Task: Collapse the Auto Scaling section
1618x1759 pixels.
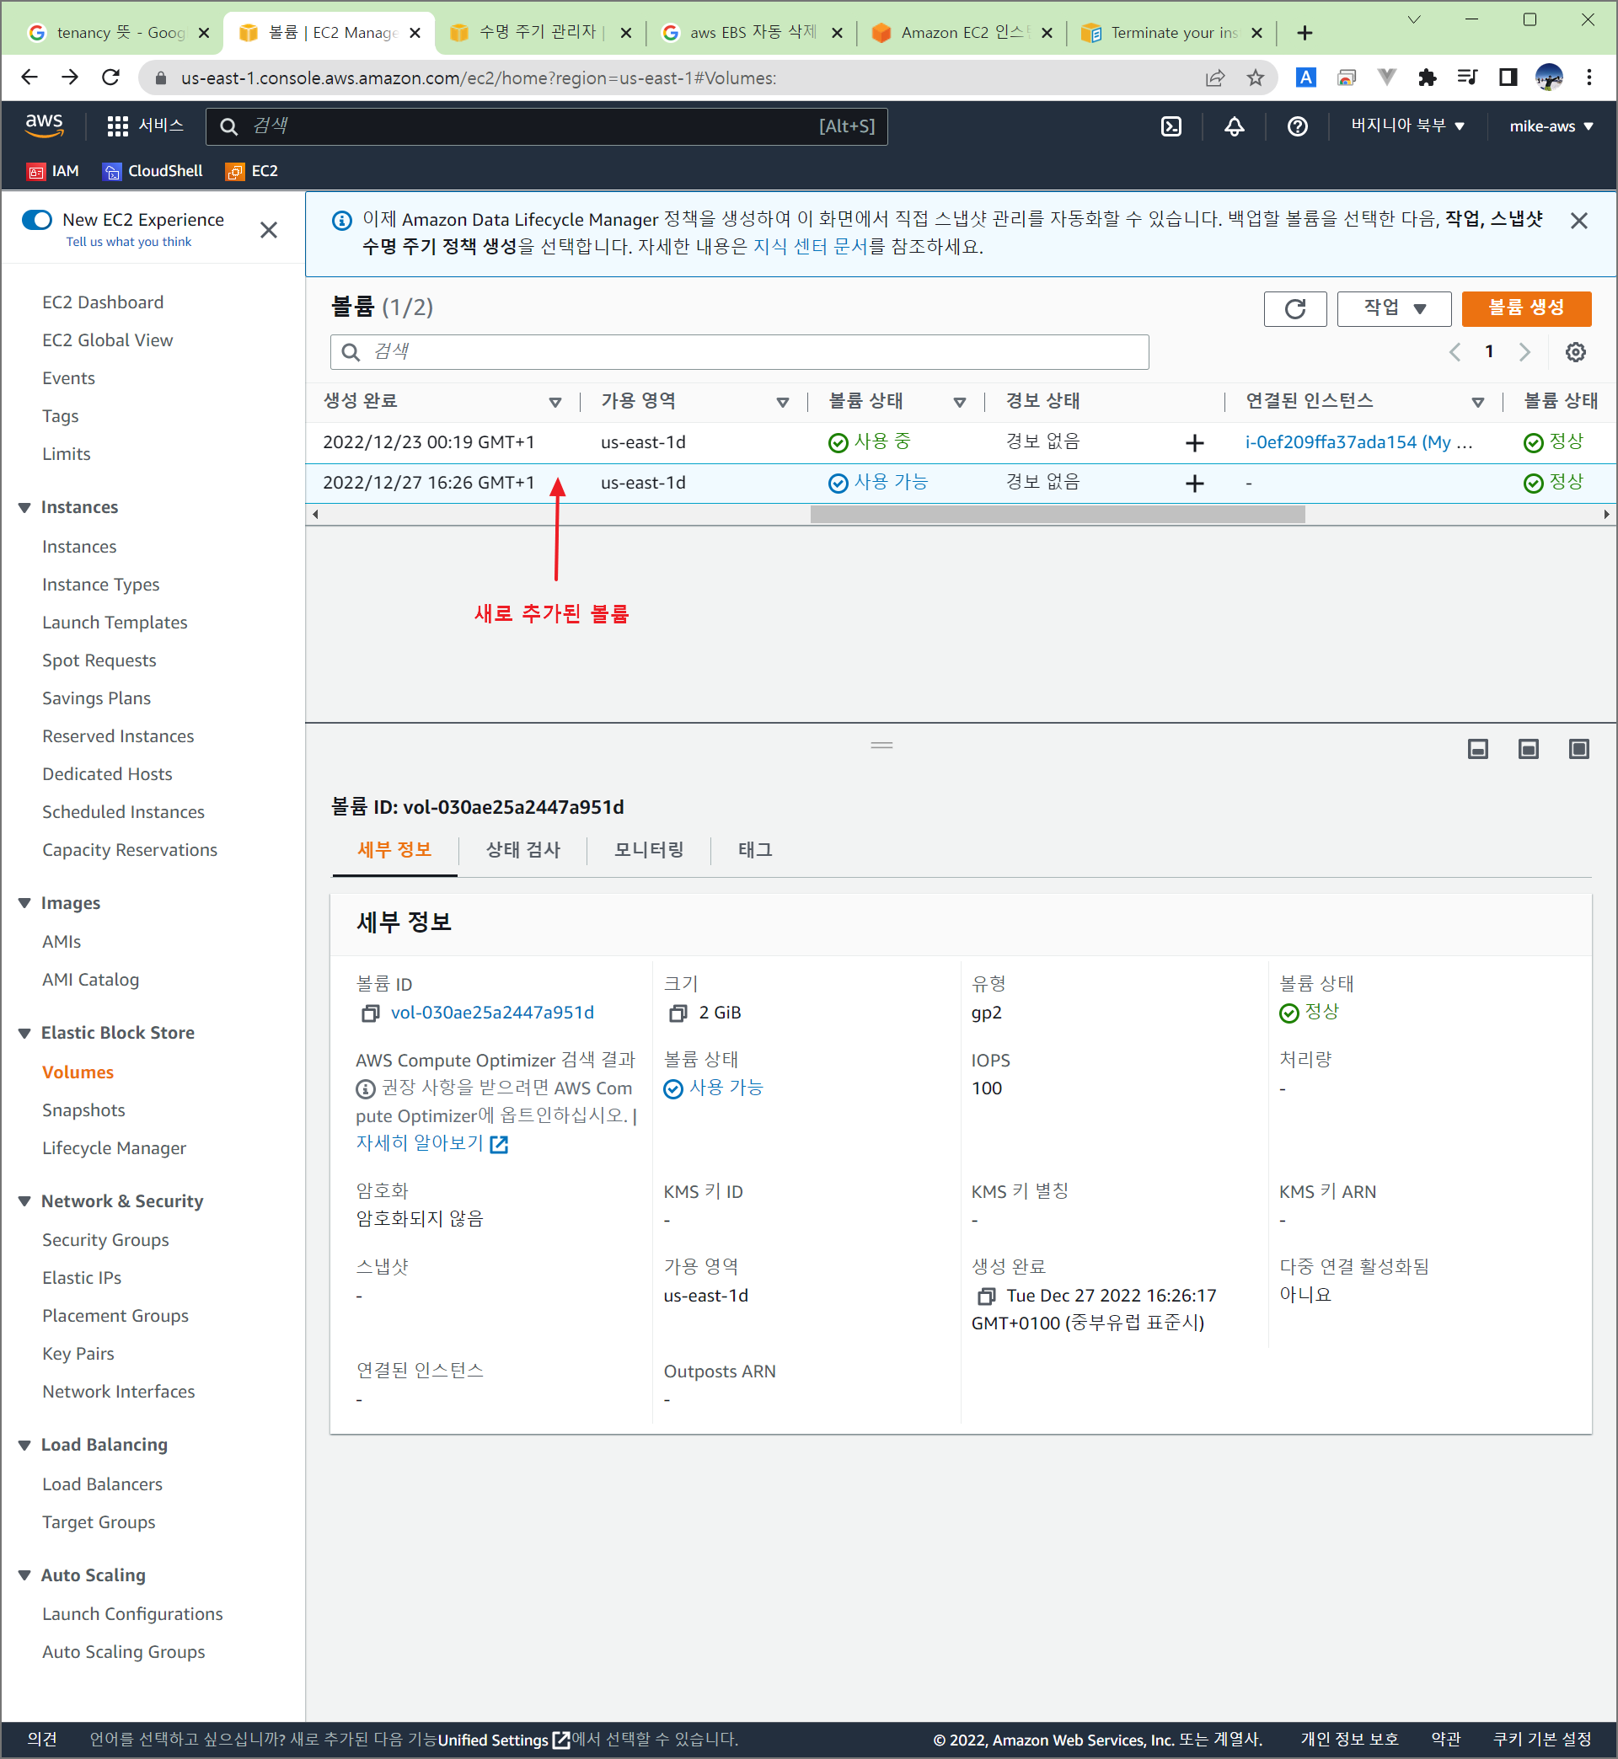Action: (24, 1575)
